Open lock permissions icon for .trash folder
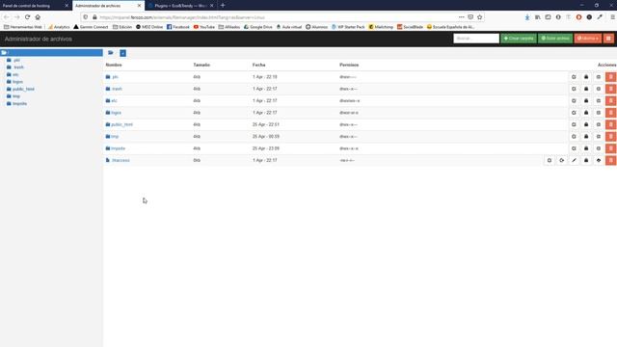The height and width of the screenshot is (347, 617). coord(586,89)
